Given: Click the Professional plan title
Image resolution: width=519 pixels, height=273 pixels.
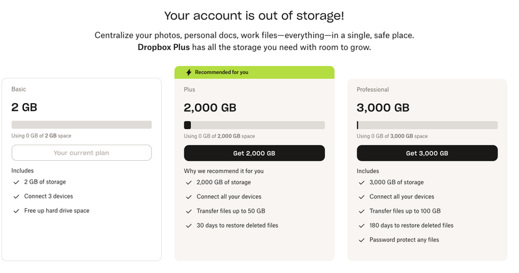Looking at the screenshot, I should coord(373,89).
